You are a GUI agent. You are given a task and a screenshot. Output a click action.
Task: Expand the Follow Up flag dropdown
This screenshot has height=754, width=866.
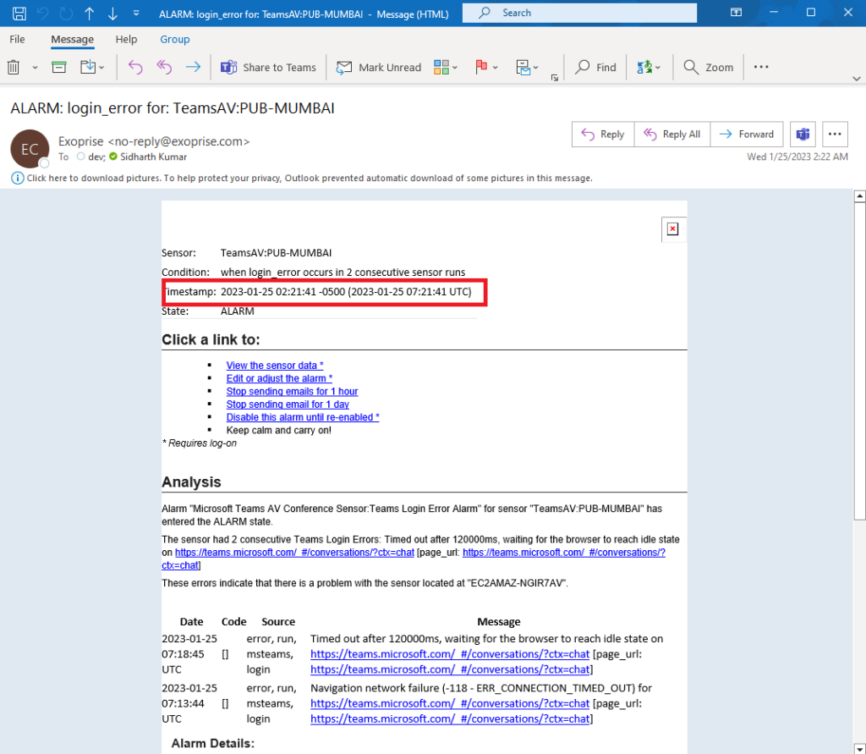click(496, 68)
